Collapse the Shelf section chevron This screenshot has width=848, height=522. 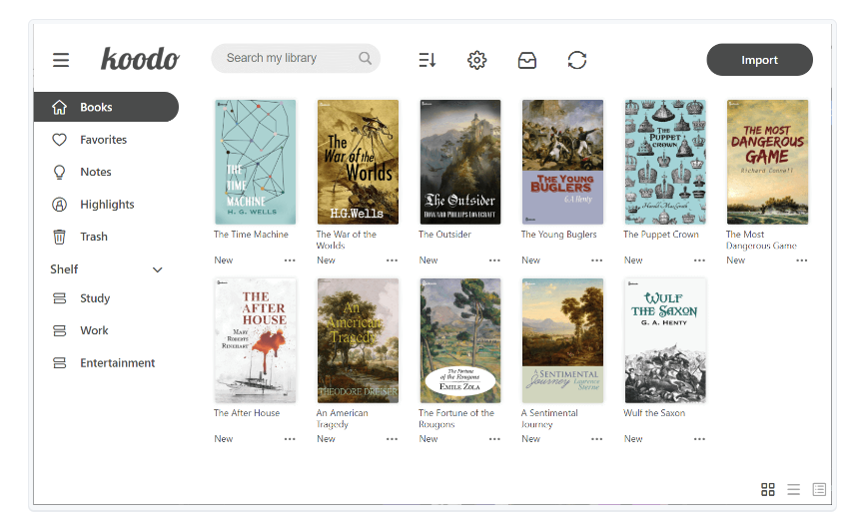click(x=157, y=269)
